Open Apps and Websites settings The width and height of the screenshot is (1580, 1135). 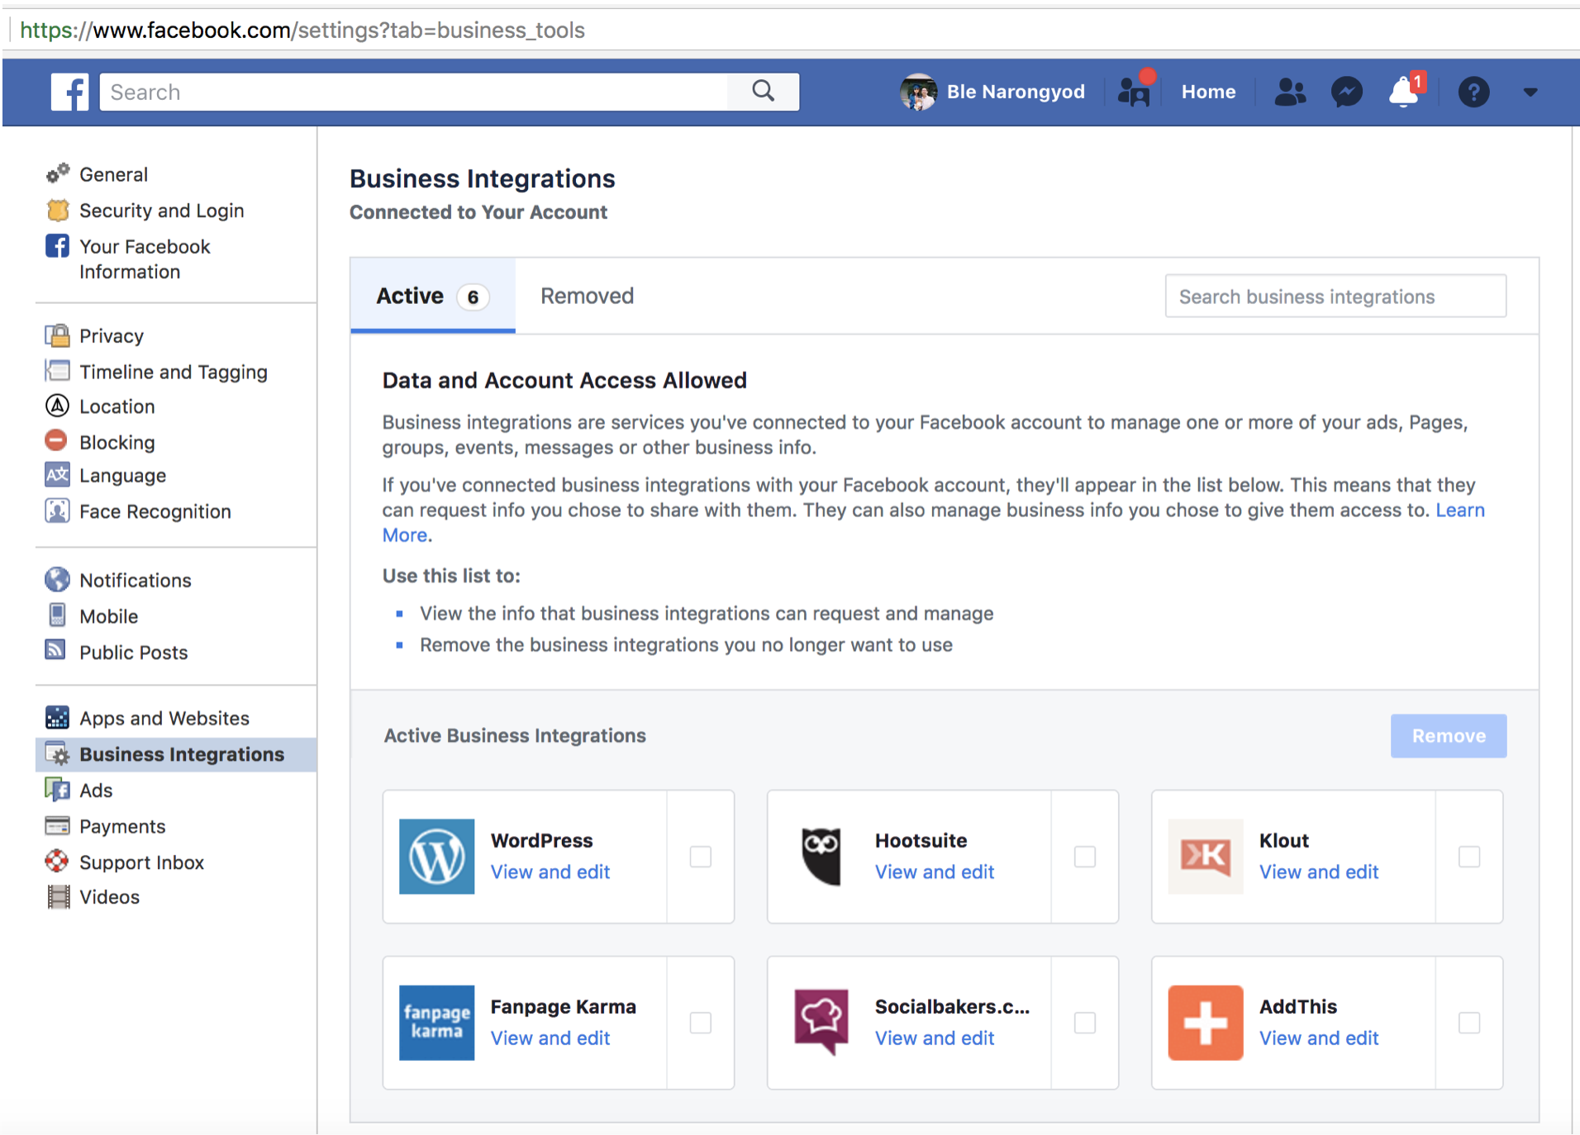tap(164, 718)
